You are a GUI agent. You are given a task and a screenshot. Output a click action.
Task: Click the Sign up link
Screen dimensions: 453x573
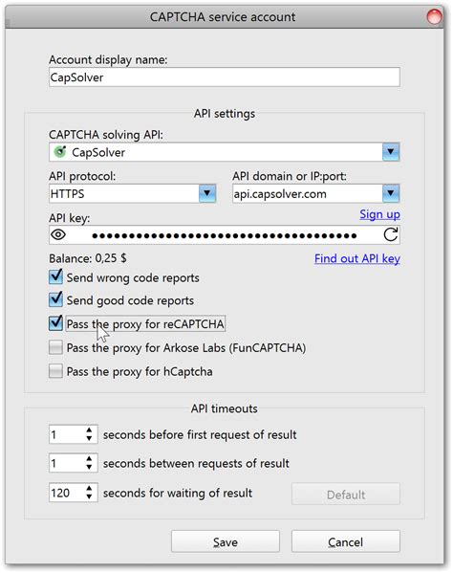[379, 214]
